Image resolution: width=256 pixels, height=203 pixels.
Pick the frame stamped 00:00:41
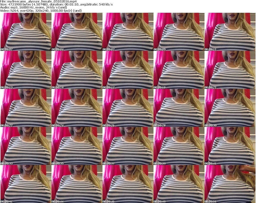230,146
